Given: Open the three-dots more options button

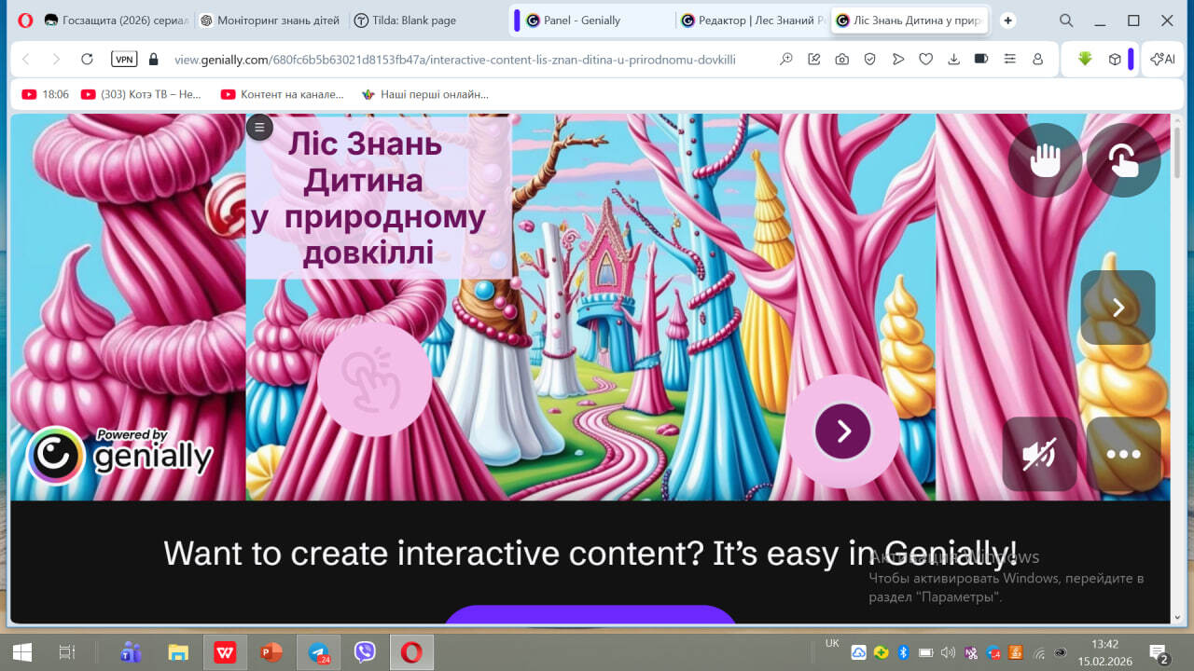Looking at the screenshot, I should [1123, 454].
